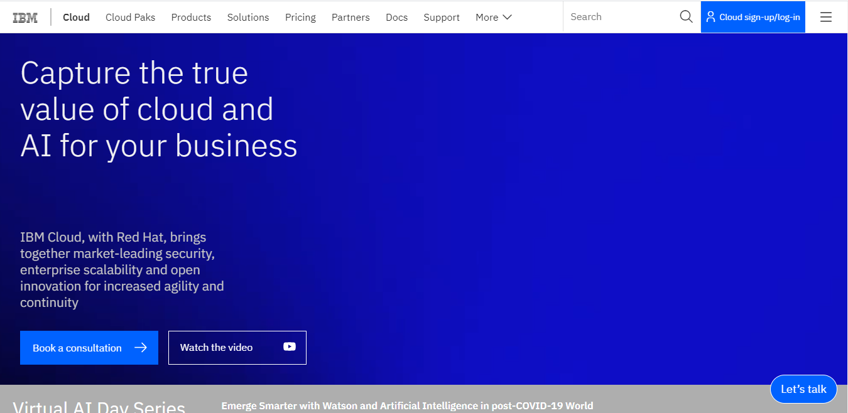Go to the Pricing page
The image size is (848, 413).
click(x=300, y=17)
